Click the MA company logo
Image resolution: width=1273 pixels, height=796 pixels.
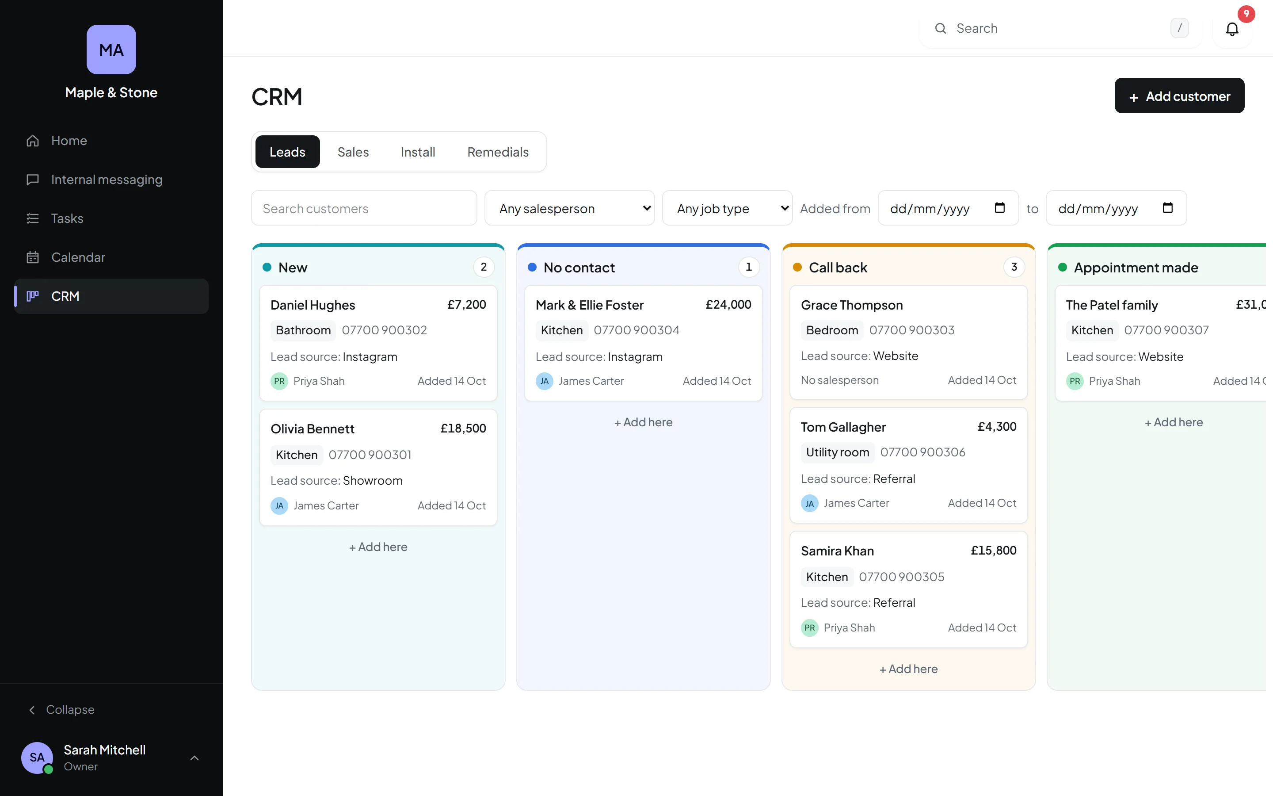coord(111,50)
